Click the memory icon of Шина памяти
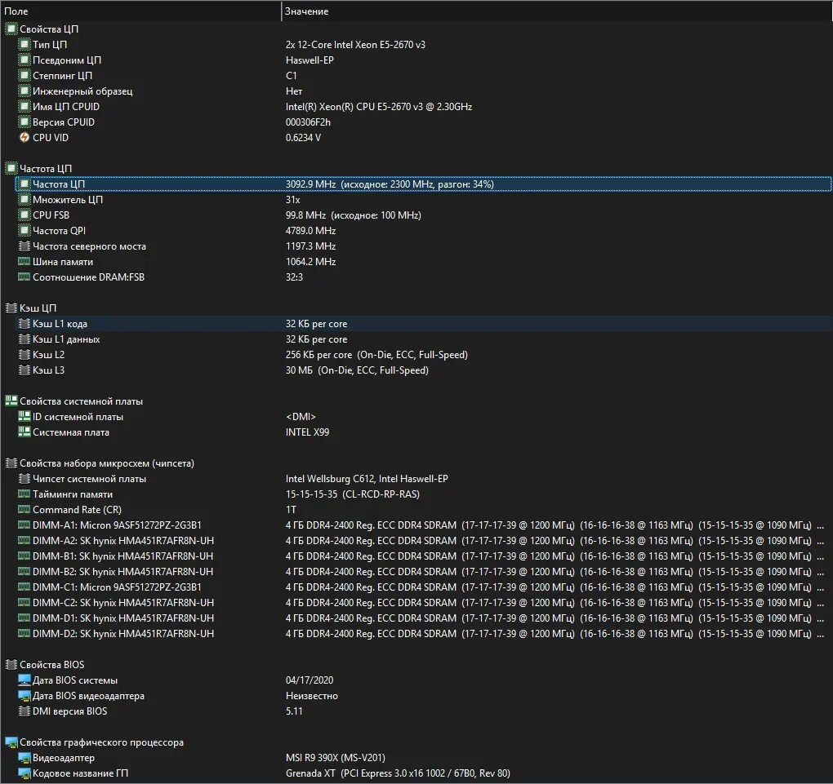Screen dimensions: 833x784 pos(24,261)
